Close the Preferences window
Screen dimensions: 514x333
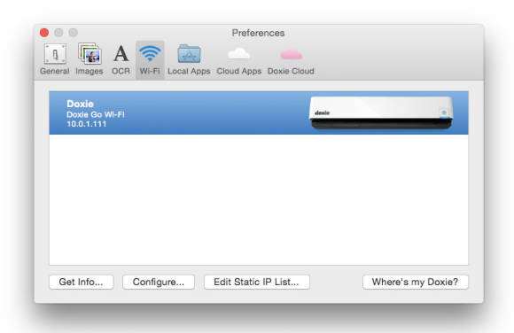click(x=44, y=33)
